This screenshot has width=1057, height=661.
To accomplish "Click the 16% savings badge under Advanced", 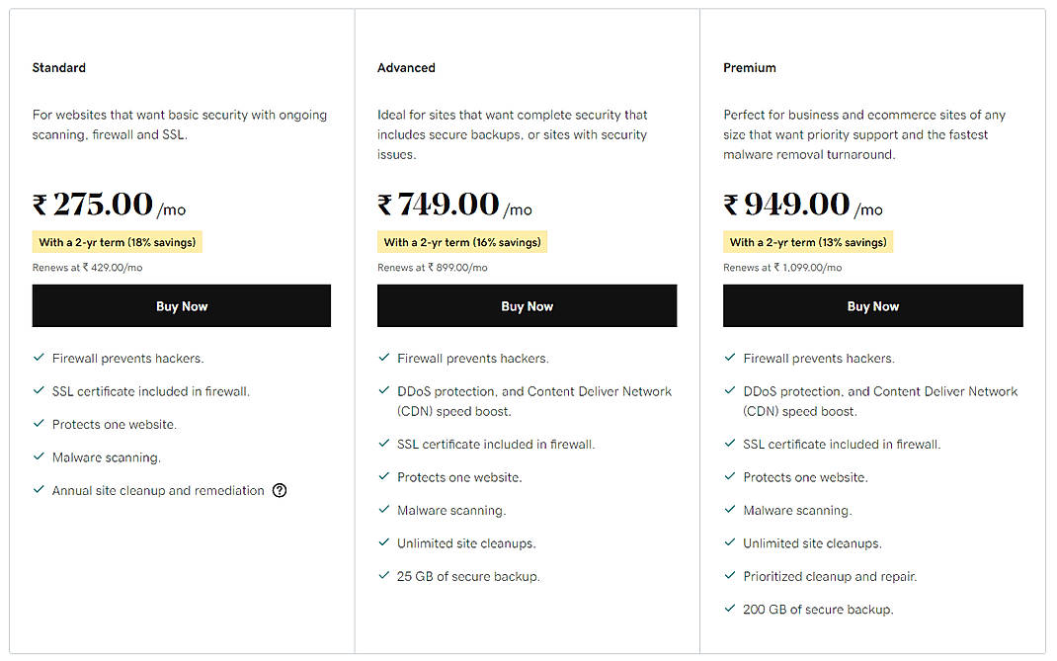I will click(x=462, y=241).
